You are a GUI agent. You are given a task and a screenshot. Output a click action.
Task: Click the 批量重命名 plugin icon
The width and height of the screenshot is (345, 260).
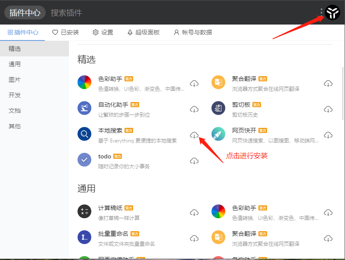[84, 237]
